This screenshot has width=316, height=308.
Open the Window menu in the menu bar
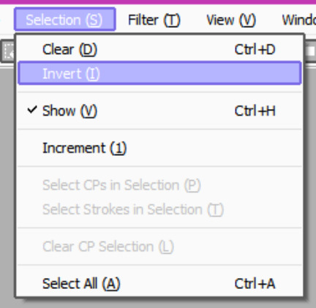298,20
